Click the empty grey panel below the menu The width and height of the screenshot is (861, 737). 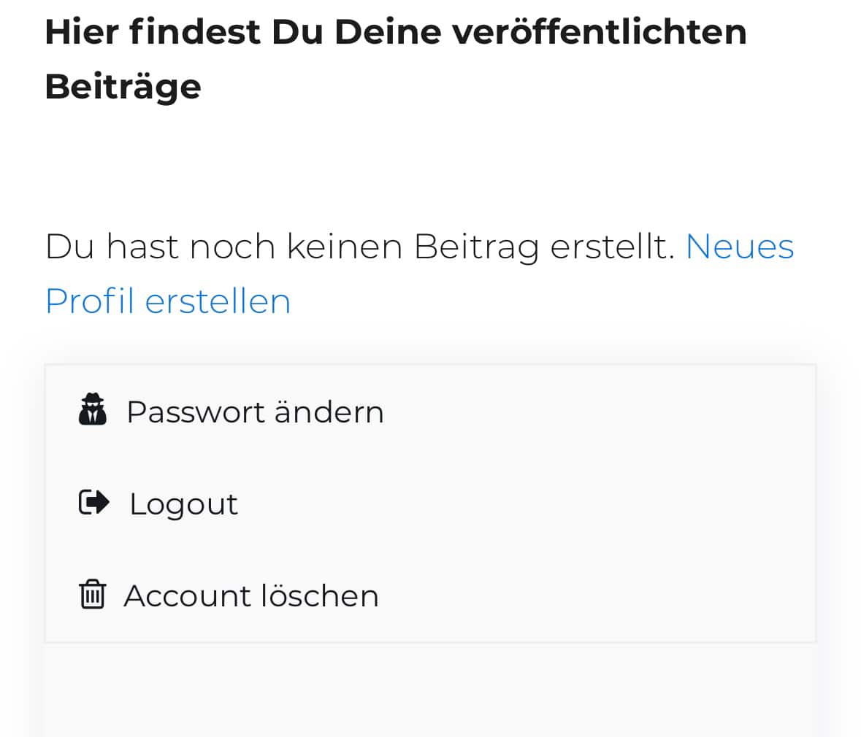(429, 690)
